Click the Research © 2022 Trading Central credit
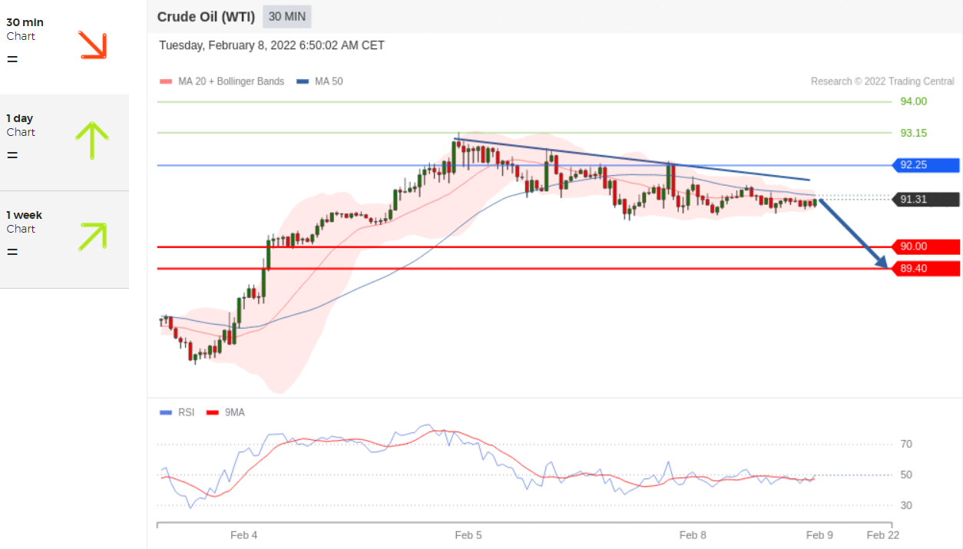Viewport: 963px width, 549px height. 882,81
